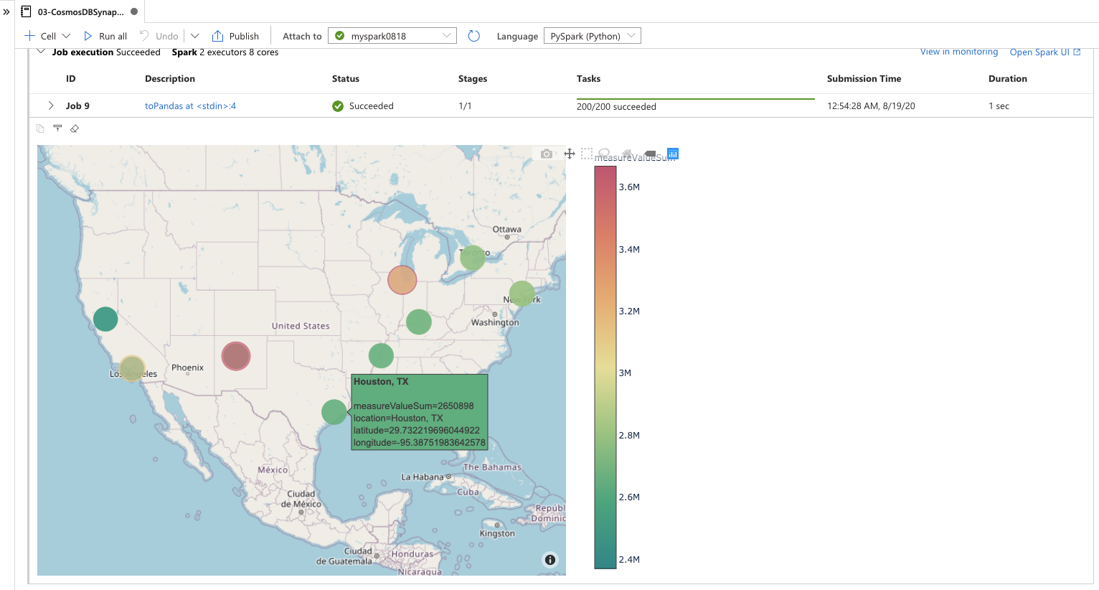The width and height of the screenshot is (1099, 590).
Task: Click the refresh icon beside Spark pool
Action: (473, 36)
